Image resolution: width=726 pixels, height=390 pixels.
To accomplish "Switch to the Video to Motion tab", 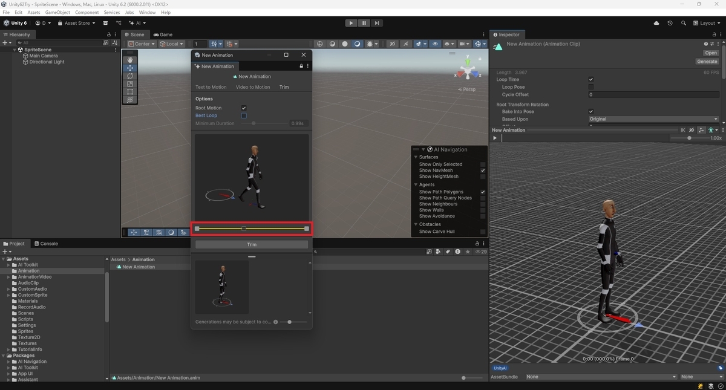I will (x=253, y=87).
